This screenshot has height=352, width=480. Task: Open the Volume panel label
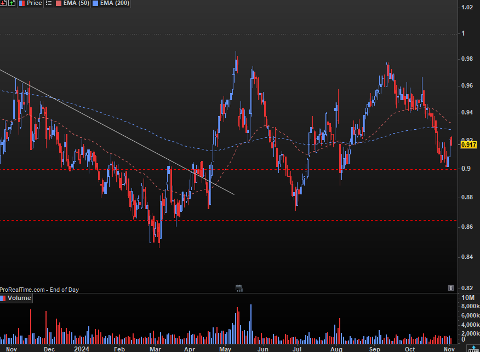pos(19,298)
